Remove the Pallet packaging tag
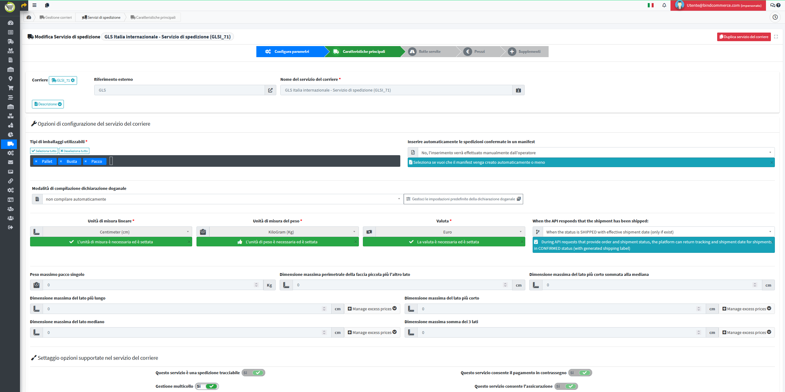Viewport: 785px width, 392px height. pos(36,162)
